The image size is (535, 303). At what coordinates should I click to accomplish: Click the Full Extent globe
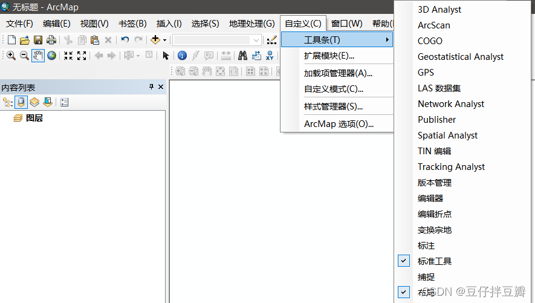coord(51,55)
